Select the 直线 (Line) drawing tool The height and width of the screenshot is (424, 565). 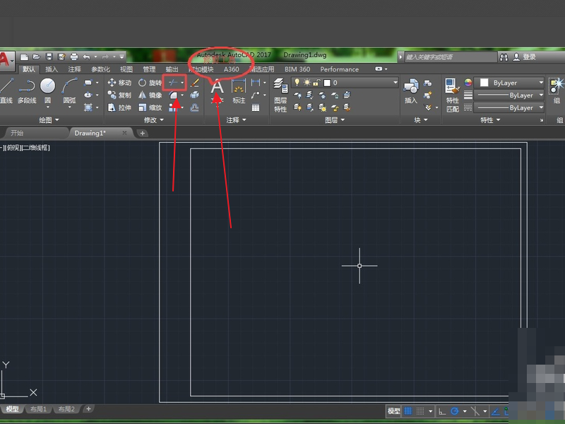click(x=6, y=91)
